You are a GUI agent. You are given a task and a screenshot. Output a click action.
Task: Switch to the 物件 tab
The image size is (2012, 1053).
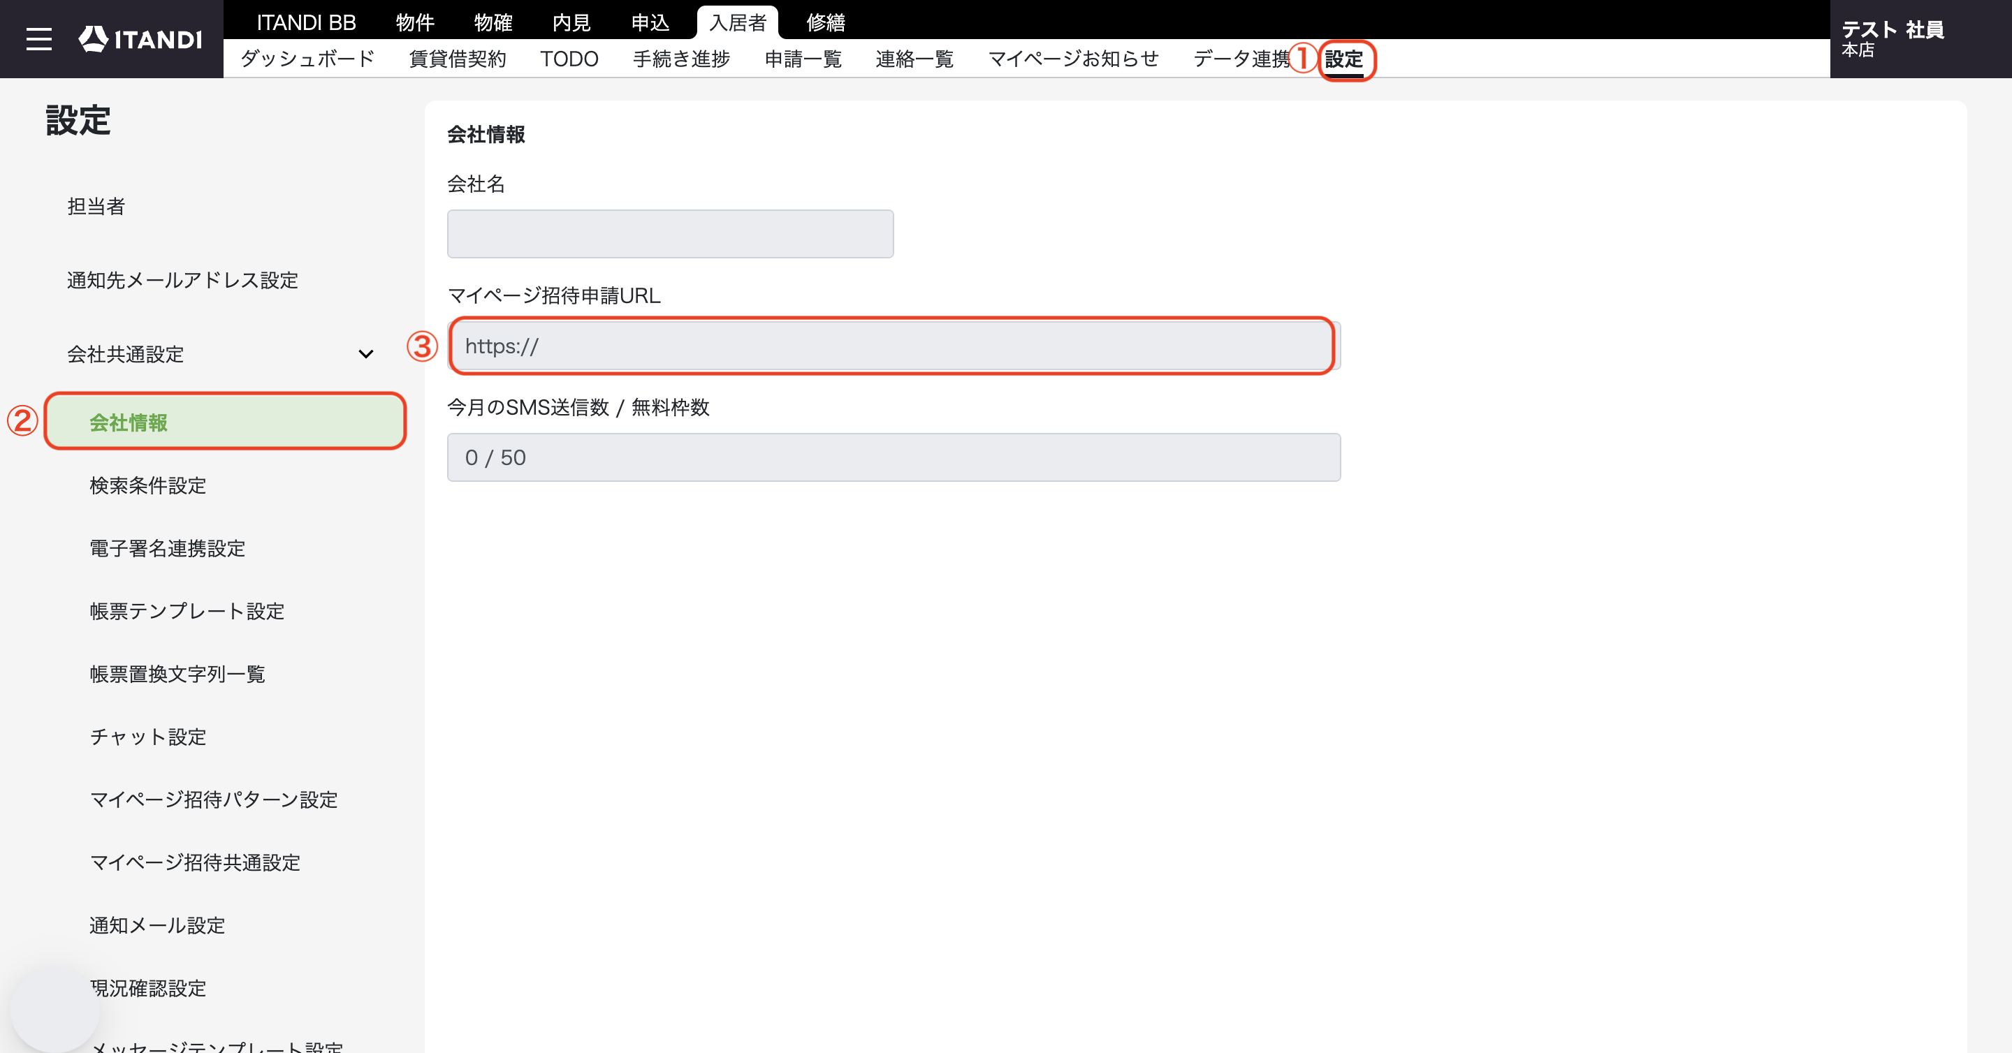coord(415,22)
